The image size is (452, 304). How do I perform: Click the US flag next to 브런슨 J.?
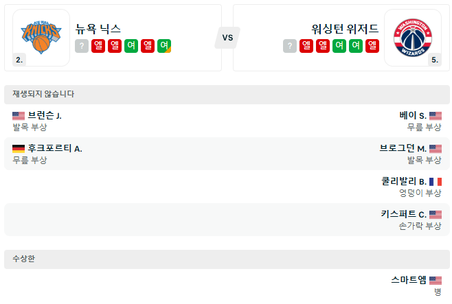coord(19,116)
